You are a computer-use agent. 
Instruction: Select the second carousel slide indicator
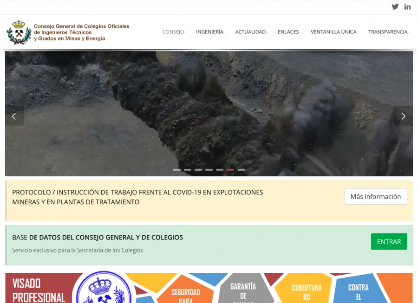pos(188,170)
